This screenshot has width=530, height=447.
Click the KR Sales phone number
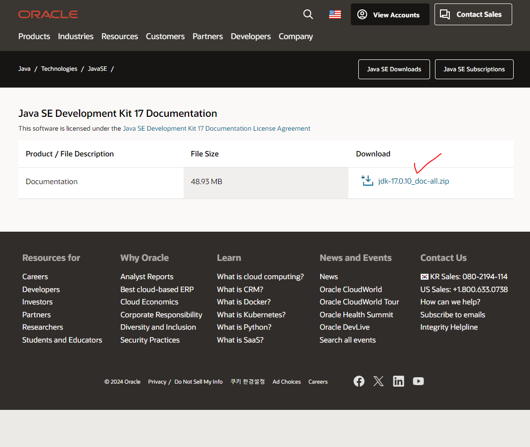[x=464, y=277]
